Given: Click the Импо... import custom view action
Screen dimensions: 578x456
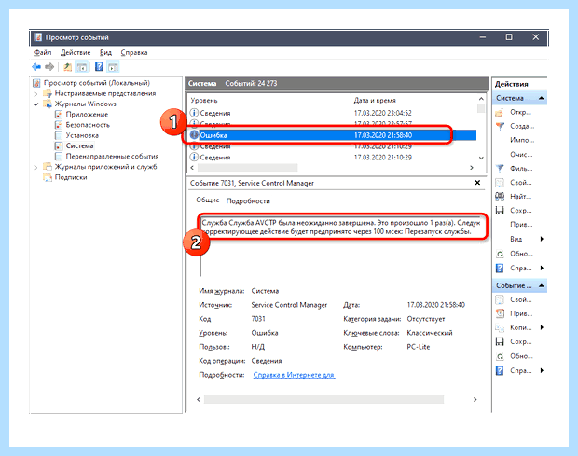Looking at the screenshot, I should click(522, 140).
